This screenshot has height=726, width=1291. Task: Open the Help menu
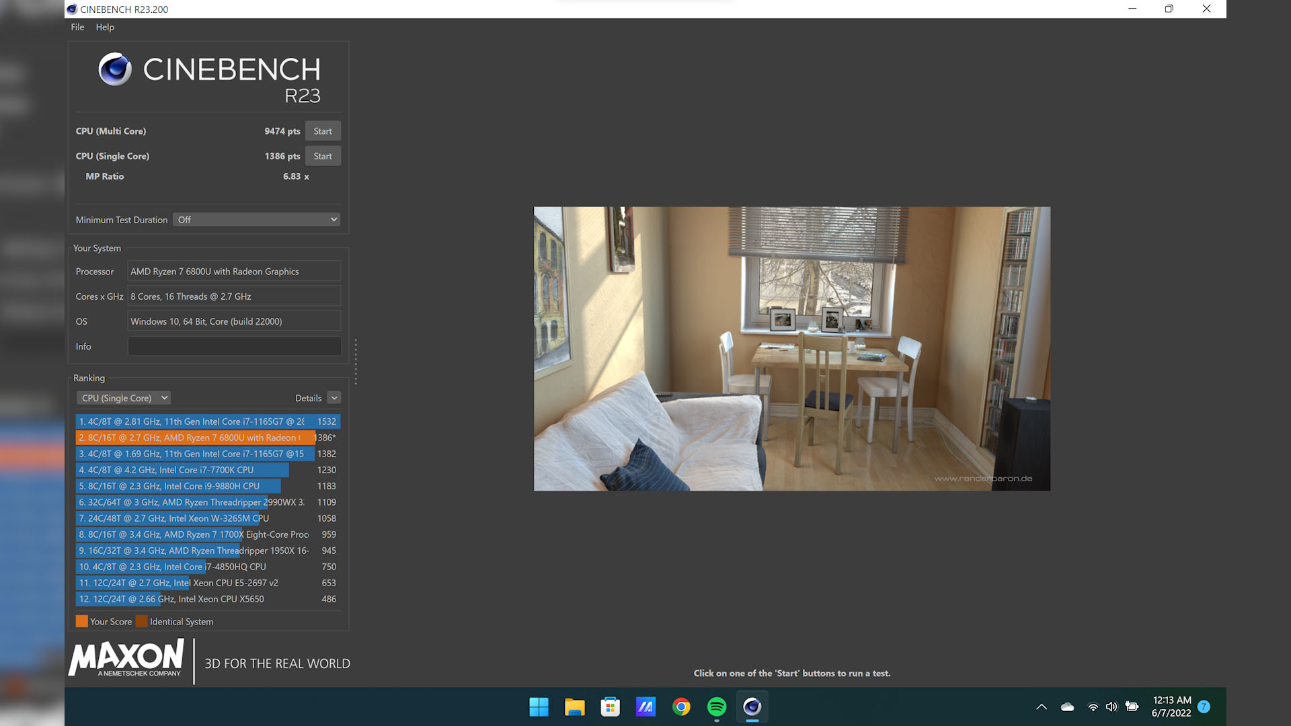105,27
